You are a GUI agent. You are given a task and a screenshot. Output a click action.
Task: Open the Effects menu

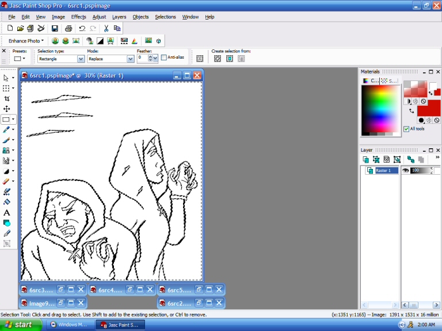[78, 17]
